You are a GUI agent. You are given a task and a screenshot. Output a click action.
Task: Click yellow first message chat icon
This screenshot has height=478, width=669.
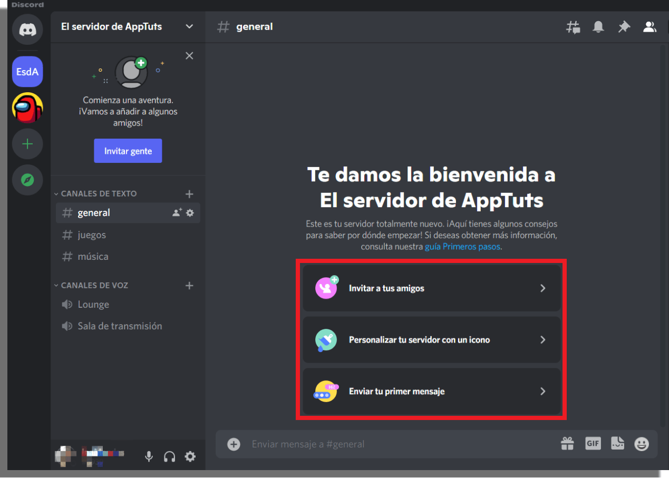[x=326, y=392]
